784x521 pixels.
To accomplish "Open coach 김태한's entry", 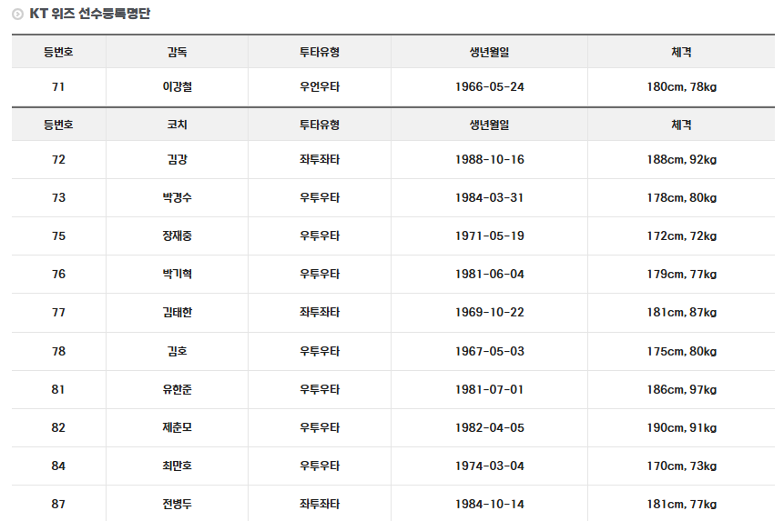I will tap(177, 313).
